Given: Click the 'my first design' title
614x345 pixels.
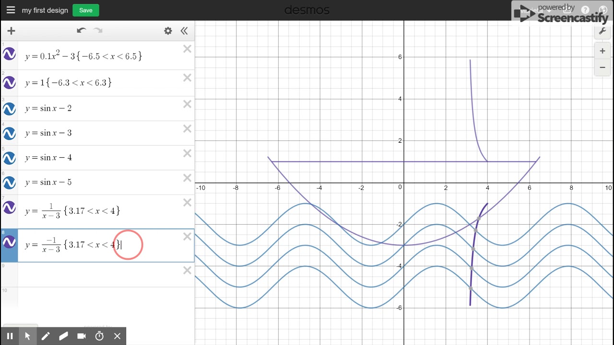Looking at the screenshot, I should (x=45, y=10).
